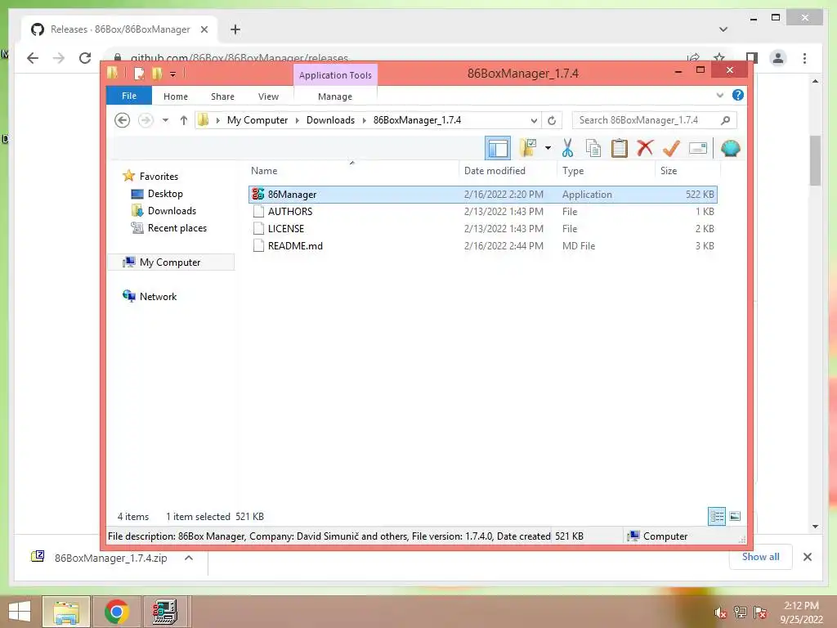The width and height of the screenshot is (837, 628).
Task: Open Customize Quick Access Toolbar dropdown
Action: pyautogui.click(x=173, y=74)
